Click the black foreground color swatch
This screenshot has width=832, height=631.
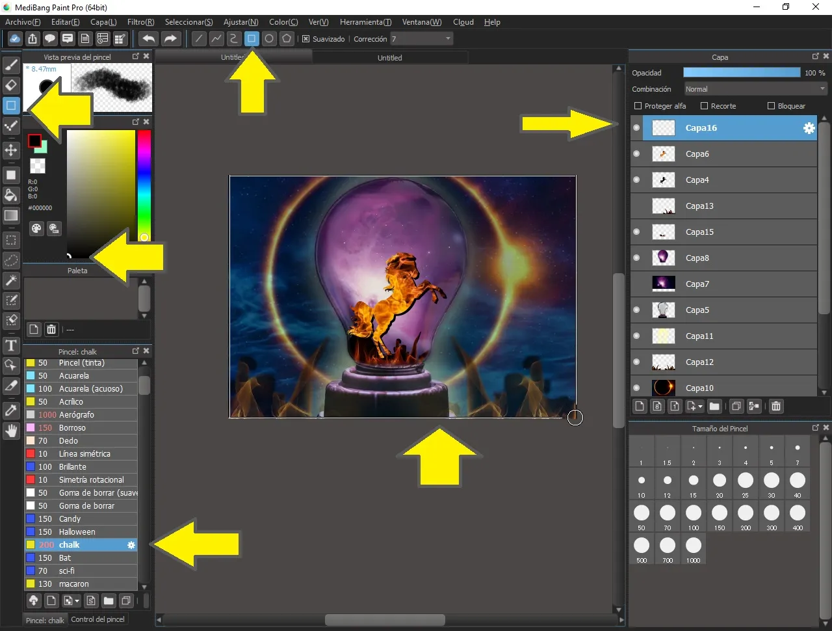tap(34, 141)
